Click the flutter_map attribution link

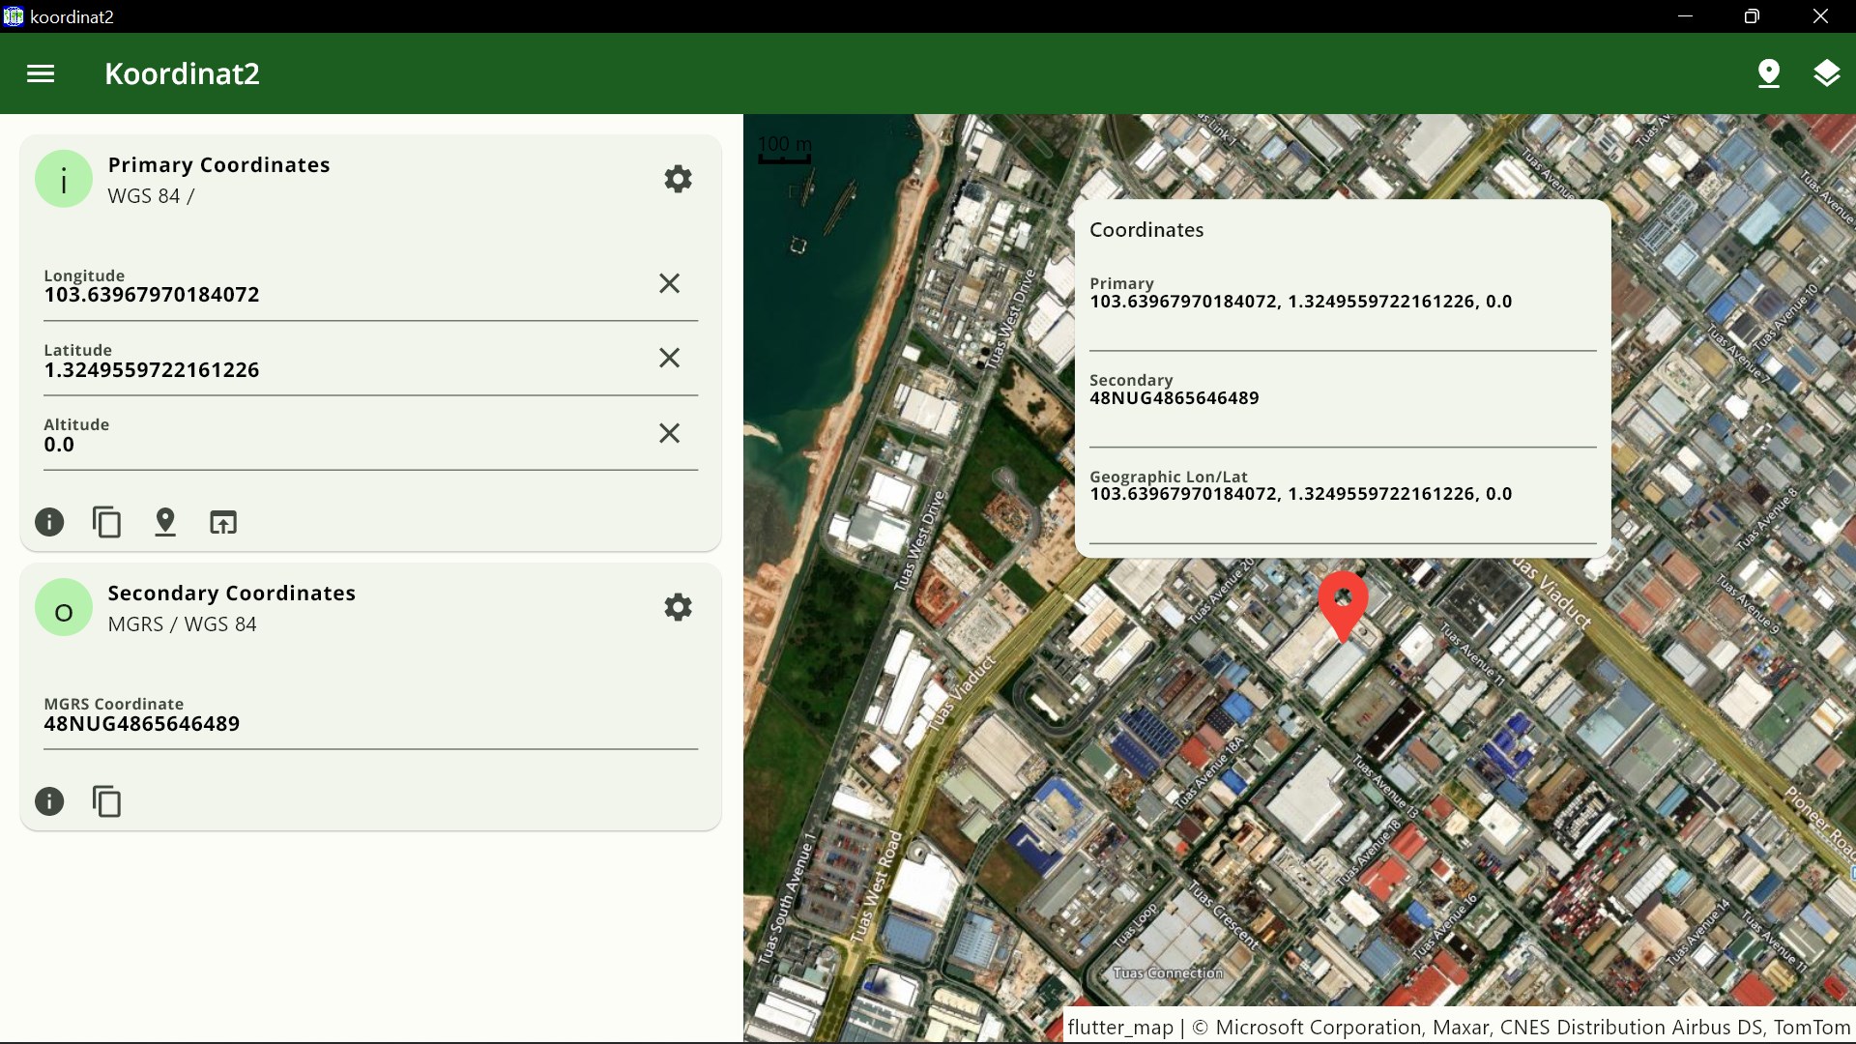pyautogui.click(x=1119, y=1027)
